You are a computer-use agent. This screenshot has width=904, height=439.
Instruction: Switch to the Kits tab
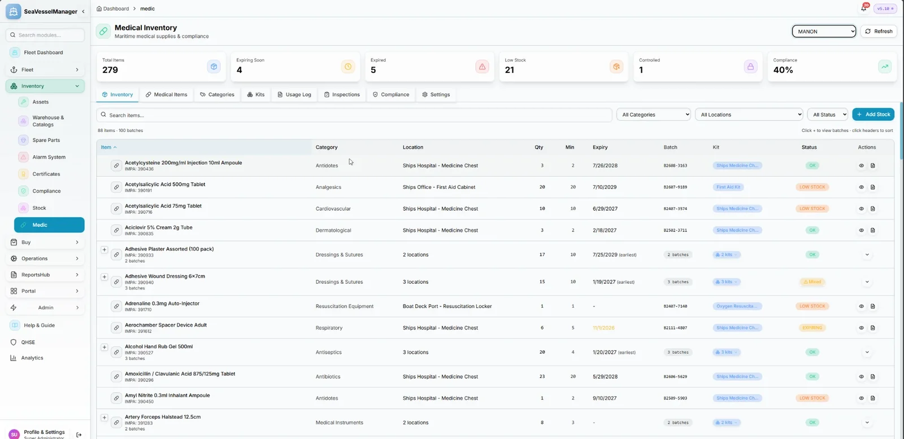(x=256, y=95)
